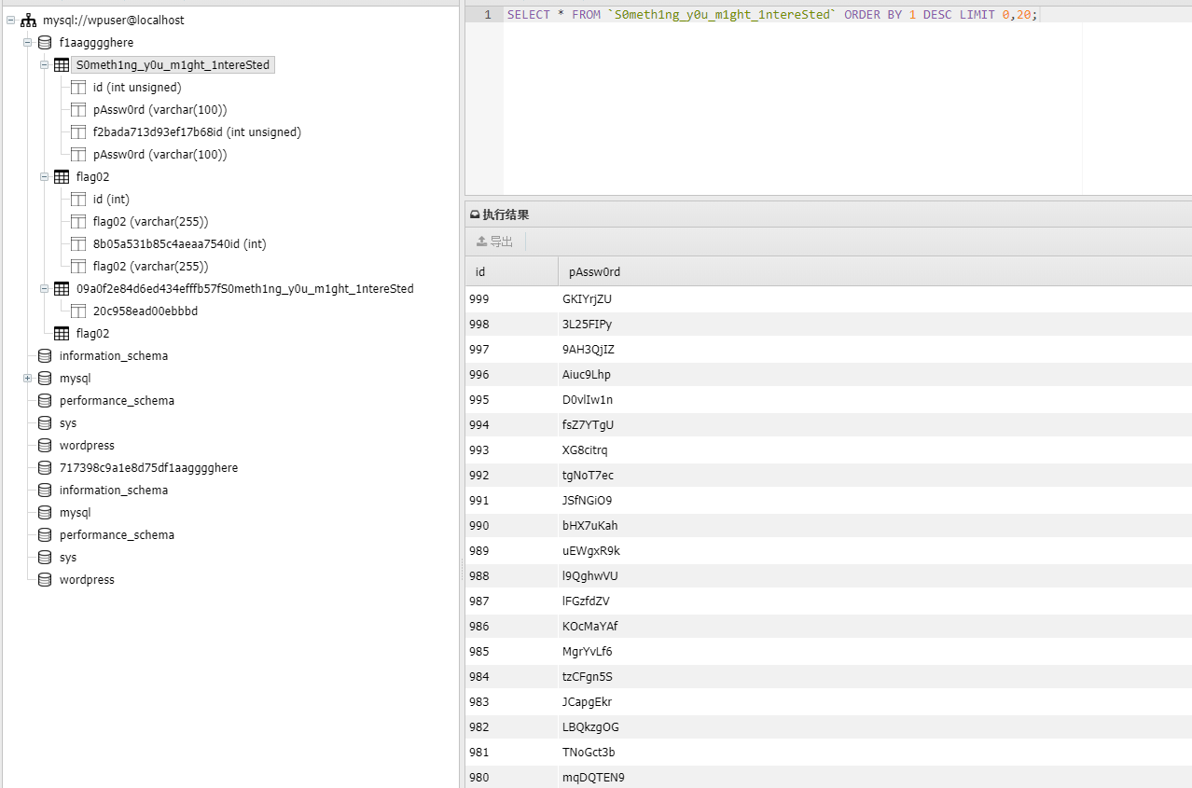Expand the mysql database with the plus sign
The image size is (1192, 788).
pos(28,378)
